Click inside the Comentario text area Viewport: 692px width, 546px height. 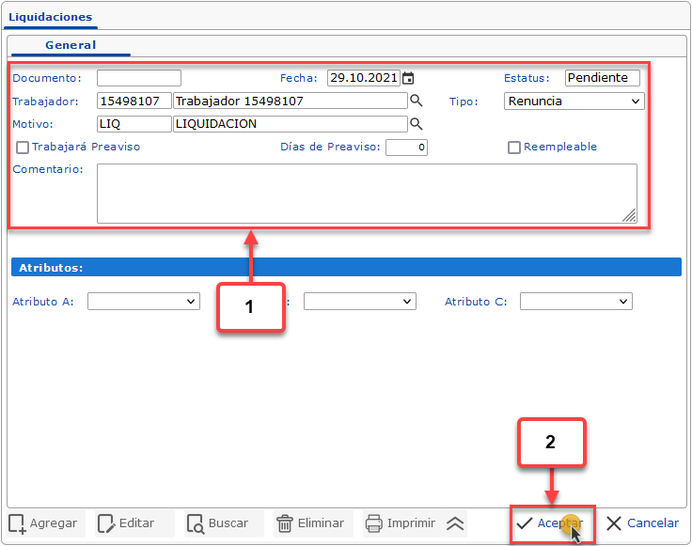368,194
